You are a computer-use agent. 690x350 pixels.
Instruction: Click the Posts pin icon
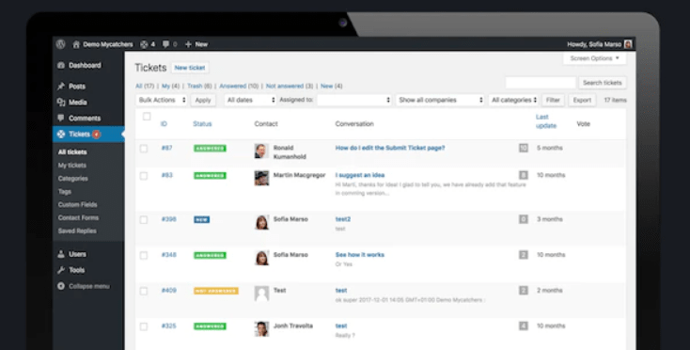[x=61, y=87]
